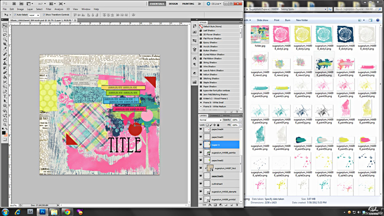
Task: Click Burn in Explorer toolbar
Action: coord(287,20)
